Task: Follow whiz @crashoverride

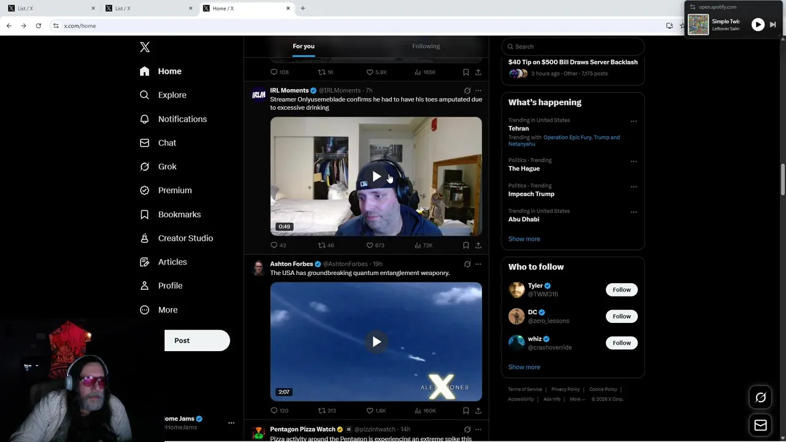Action: coord(621,343)
